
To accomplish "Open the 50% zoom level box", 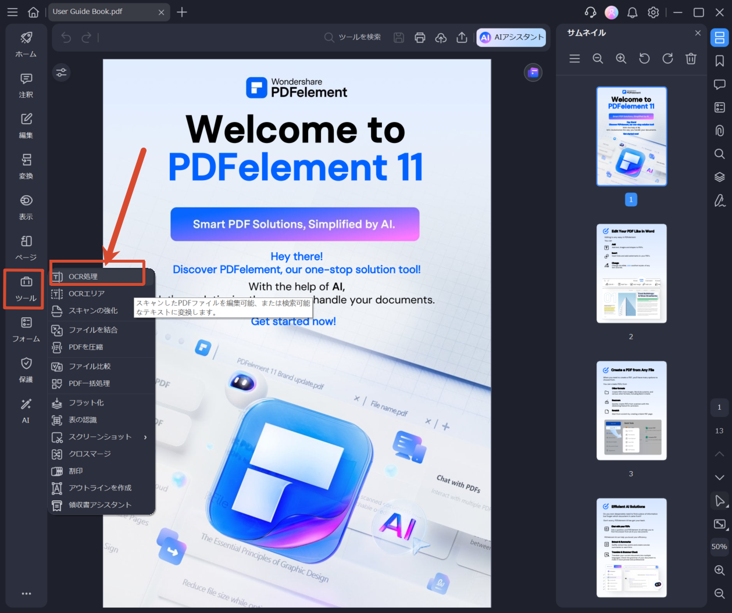I will 719,547.
